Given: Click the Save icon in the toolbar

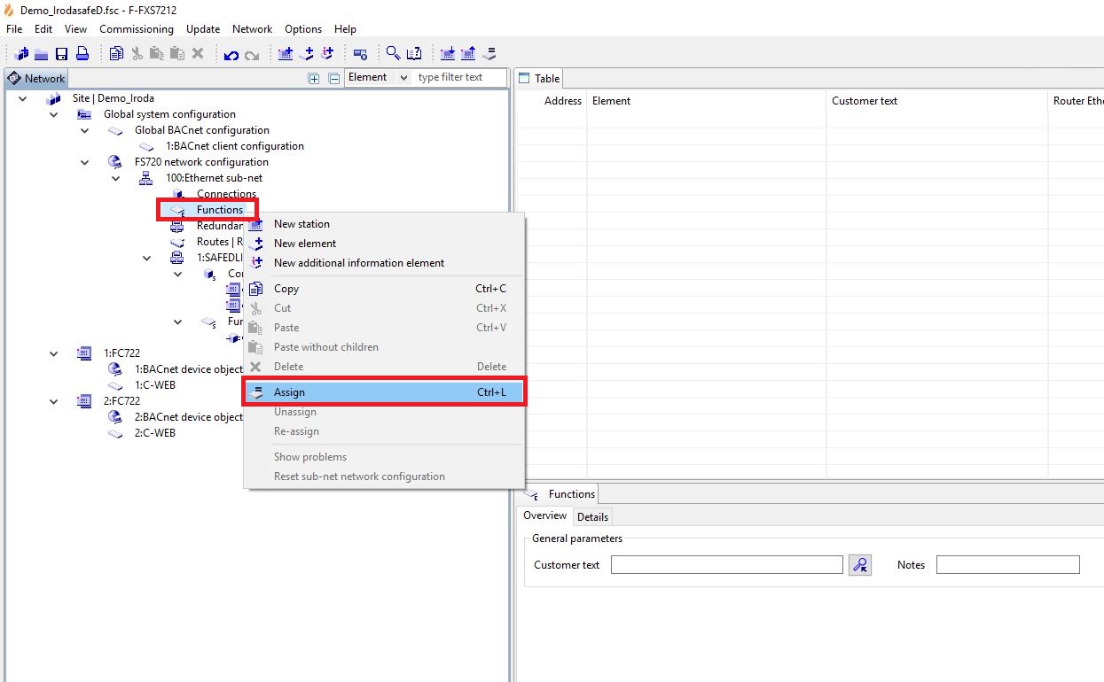Looking at the screenshot, I should (x=61, y=54).
